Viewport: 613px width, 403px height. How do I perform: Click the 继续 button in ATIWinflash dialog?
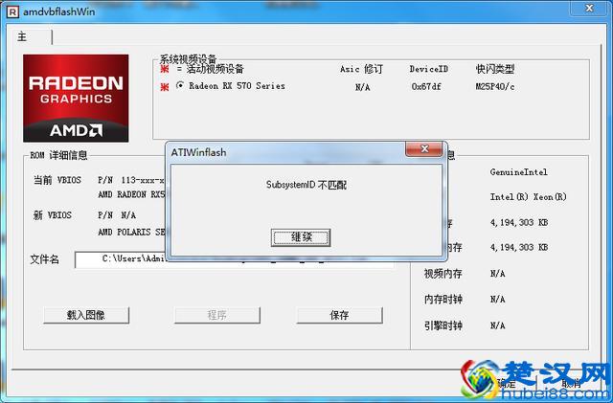point(301,237)
